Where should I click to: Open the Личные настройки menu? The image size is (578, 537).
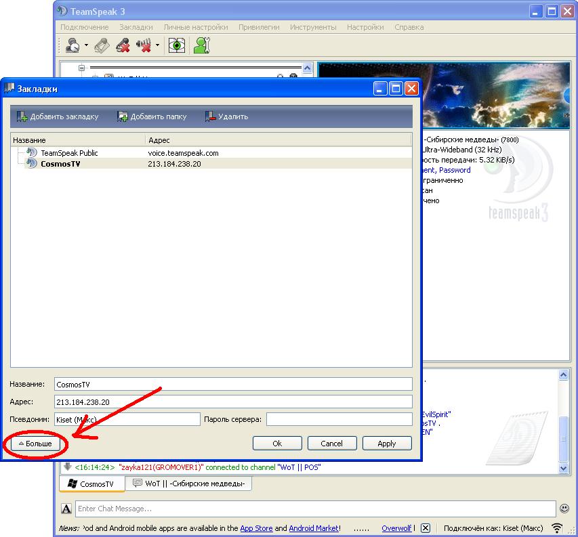tap(196, 27)
